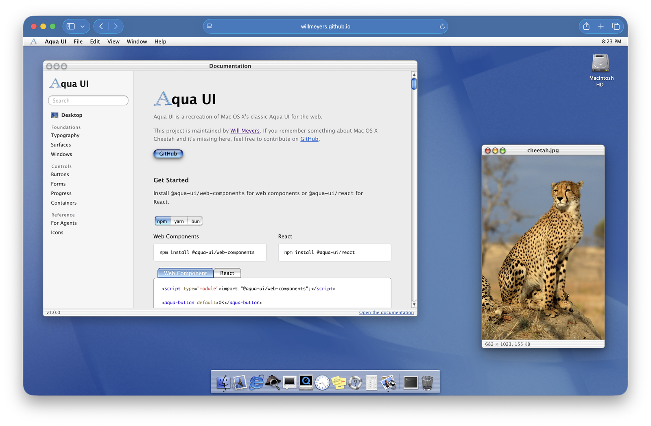Launch Calculator from the dock

pos(371,382)
